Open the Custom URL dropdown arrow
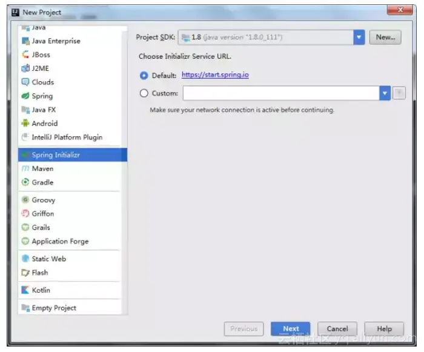 coord(385,93)
